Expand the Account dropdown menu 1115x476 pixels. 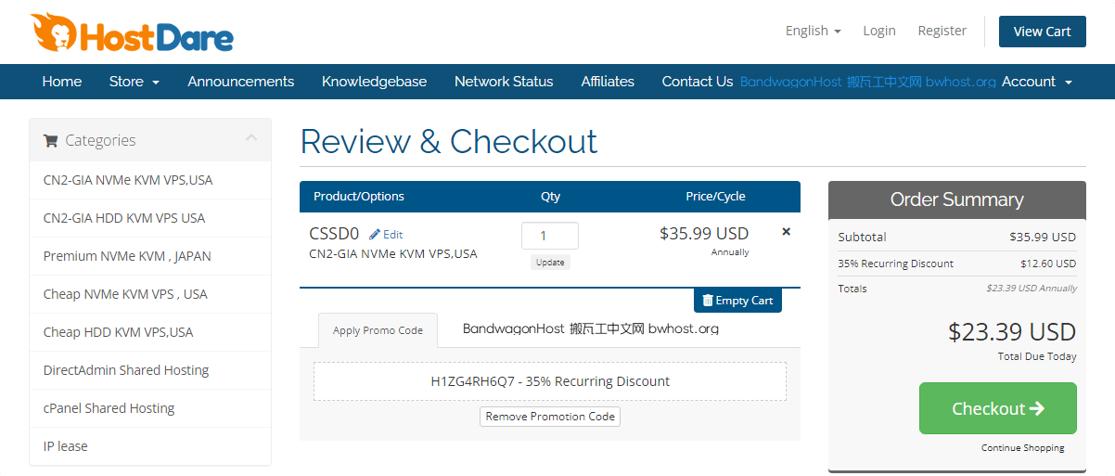click(1037, 82)
